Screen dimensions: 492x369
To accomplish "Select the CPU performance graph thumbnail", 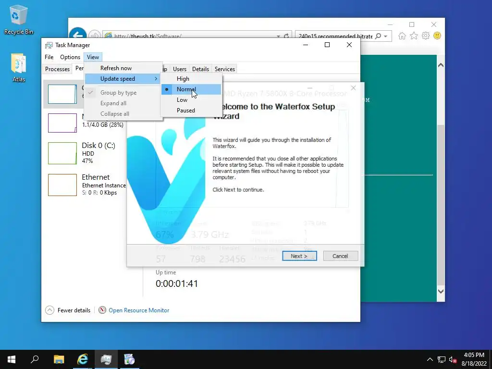I will click(62, 94).
